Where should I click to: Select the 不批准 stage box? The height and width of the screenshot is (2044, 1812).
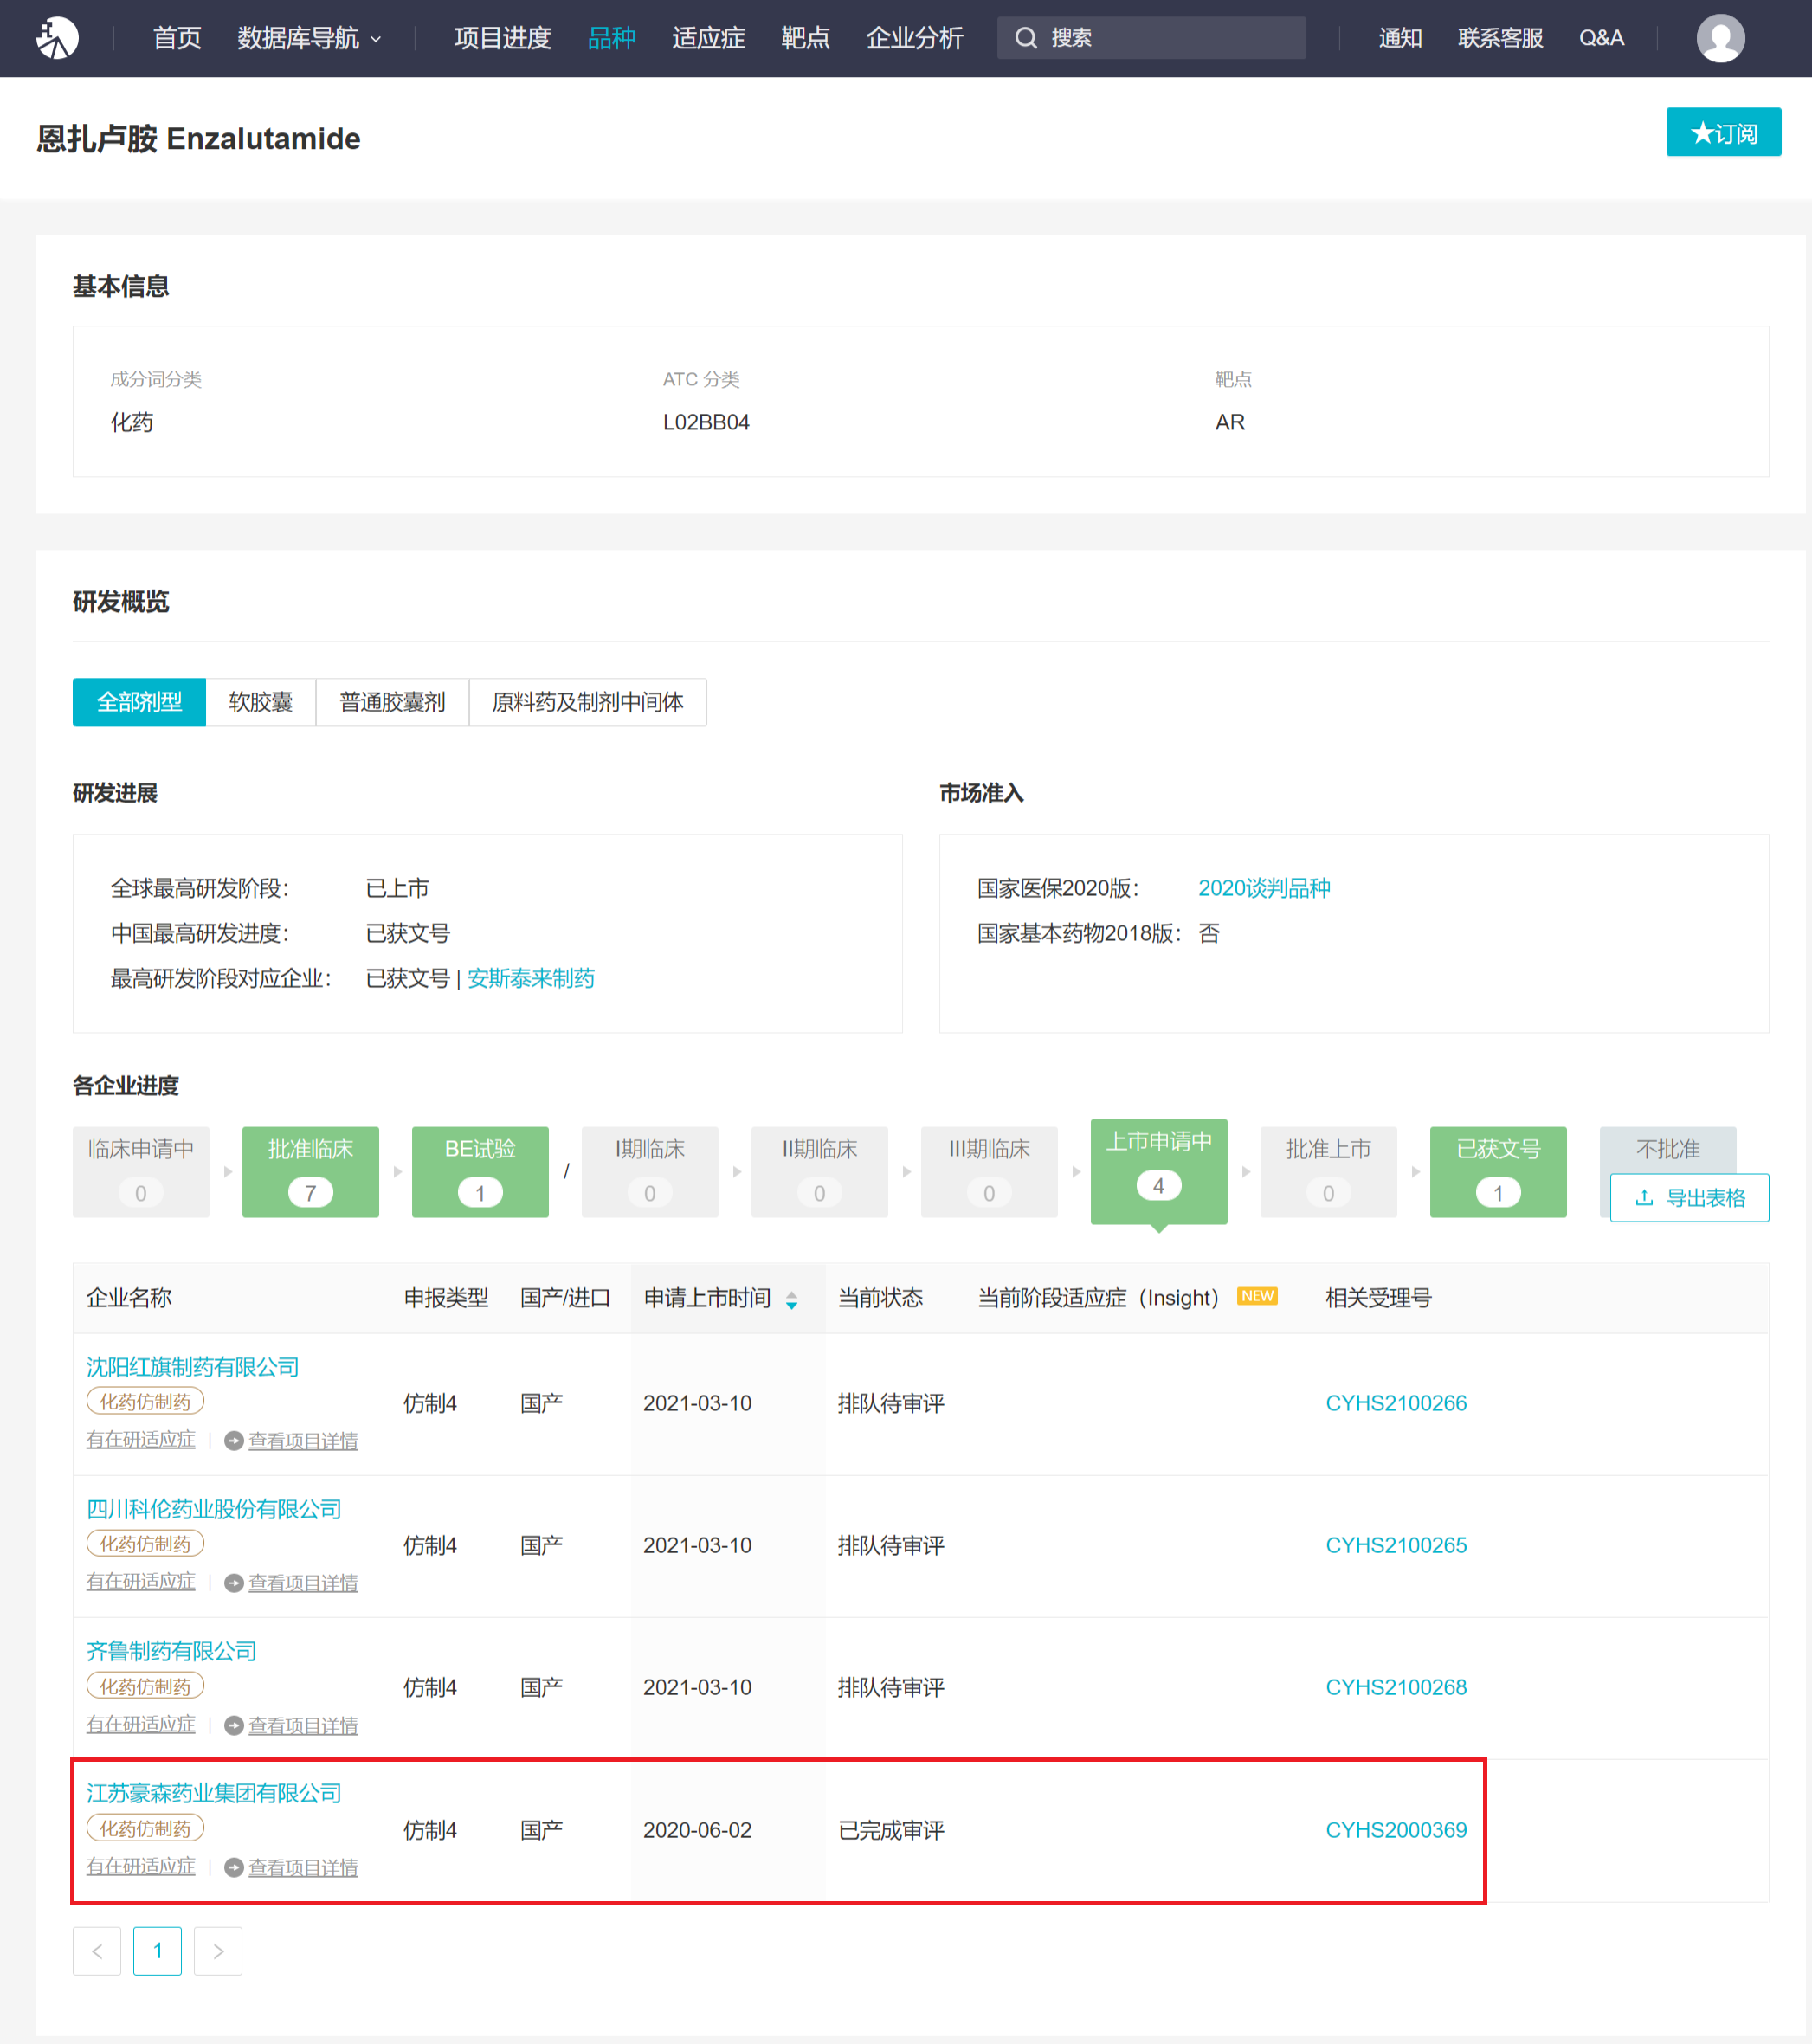pyautogui.click(x=1668, y=1150)
